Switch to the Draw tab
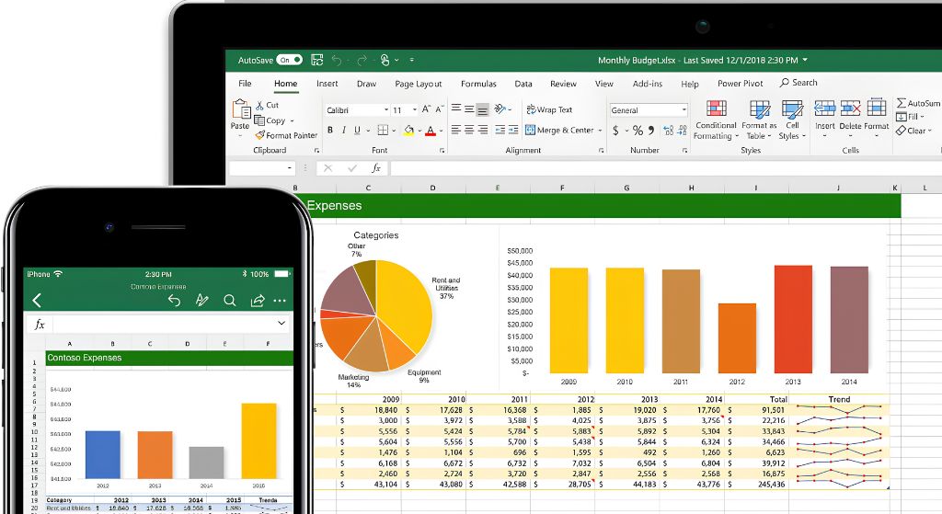Screen dimensions: 942x514 (x=366, y=84)
